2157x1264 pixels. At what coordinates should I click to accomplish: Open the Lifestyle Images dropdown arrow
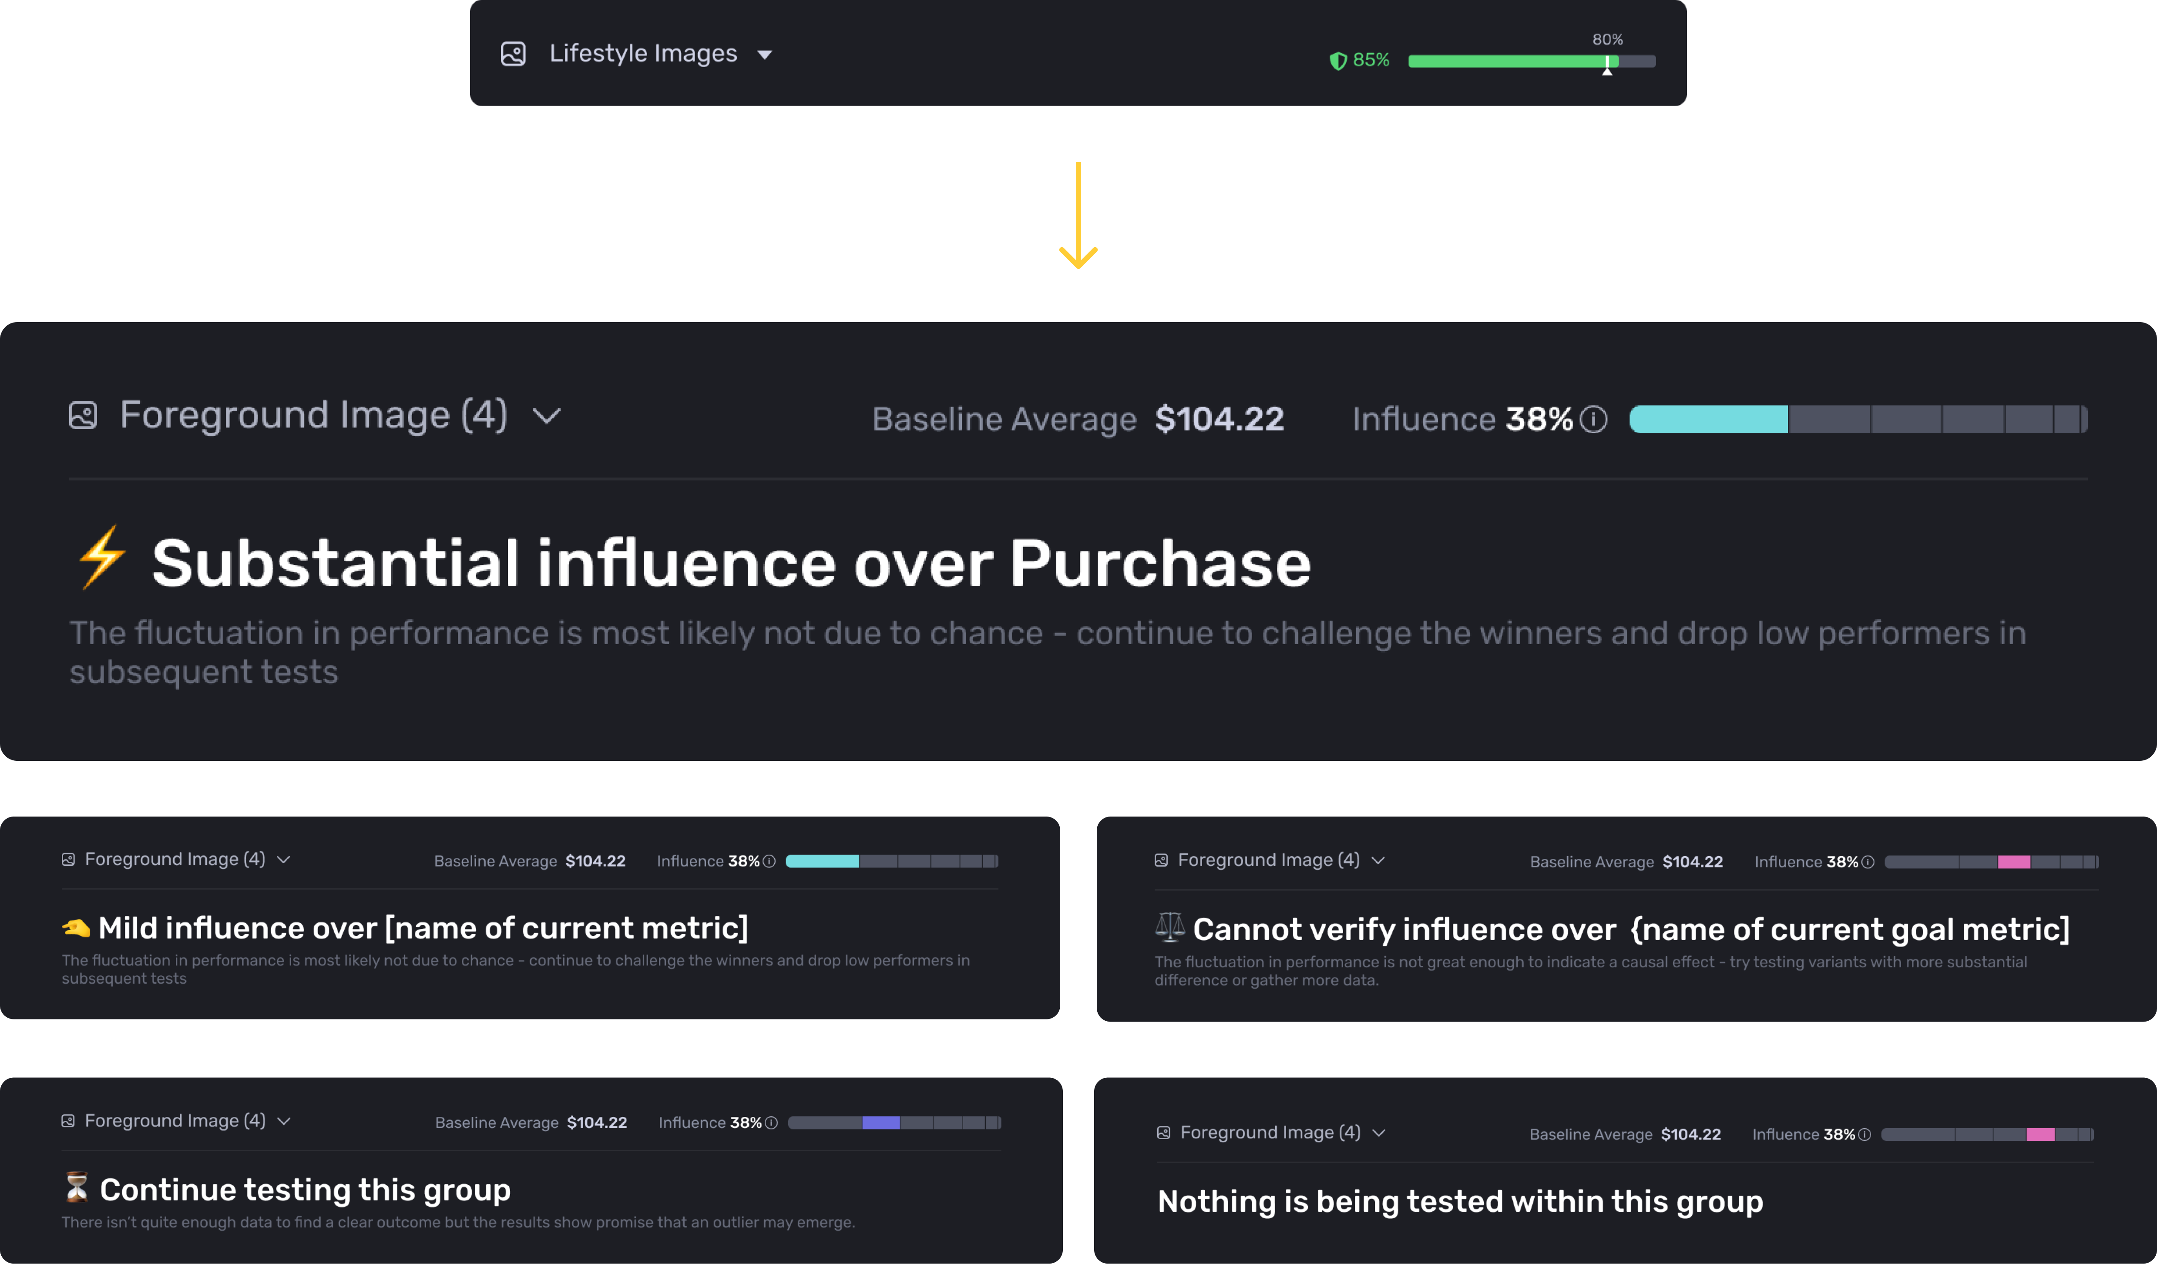(764, 55)
